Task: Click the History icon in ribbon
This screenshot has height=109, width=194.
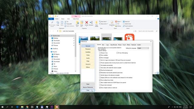Action: (116, 26)
